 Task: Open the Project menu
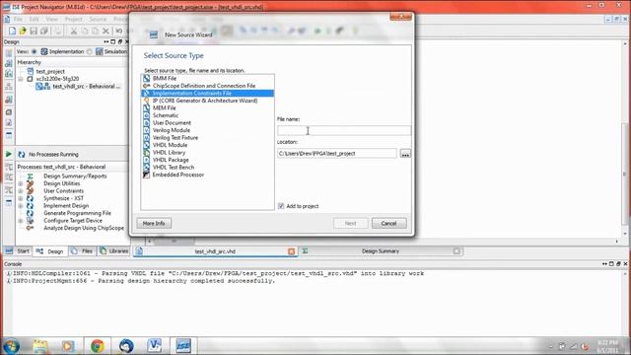click(x=73, y=19)
